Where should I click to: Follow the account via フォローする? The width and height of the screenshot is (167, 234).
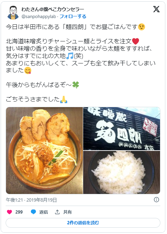click(x=73, y=16)
